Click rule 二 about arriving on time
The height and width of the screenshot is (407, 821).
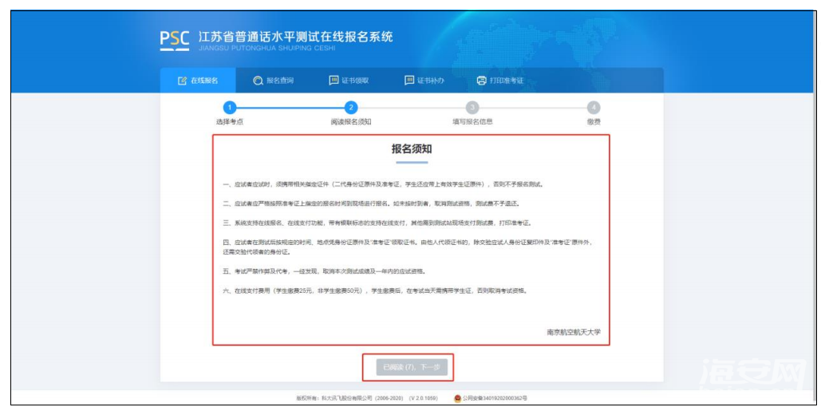point(371,203)
